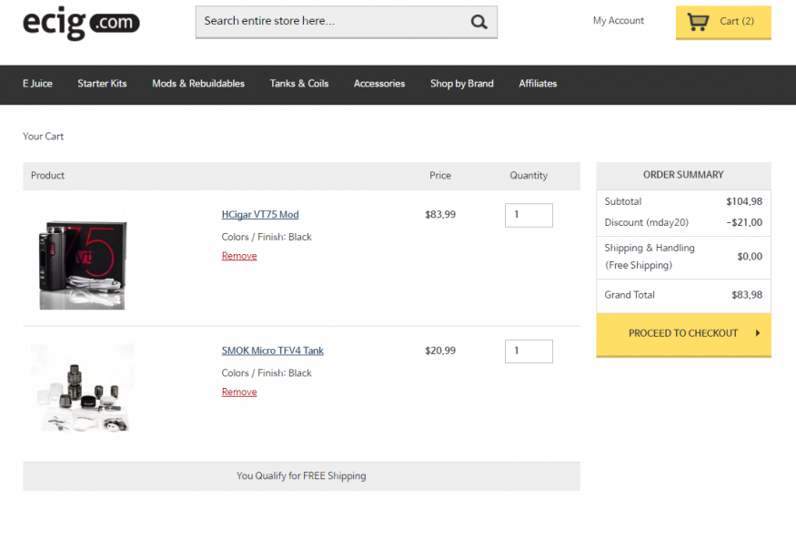This screenshot has height=540, width=796.
Task: Select Tanks & Coils in navigation
Action: [299, 84]
